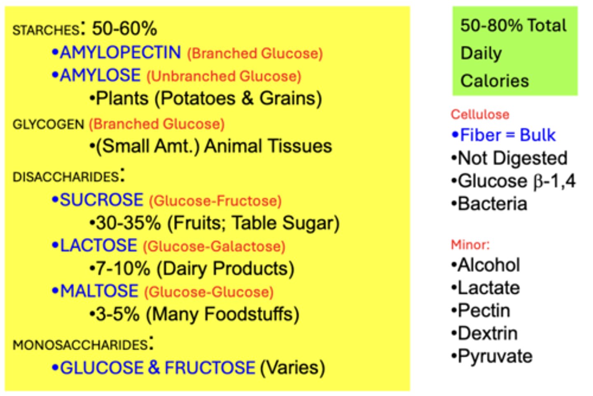
Task: Click the red Cellulose label
Action: (480, 114)
